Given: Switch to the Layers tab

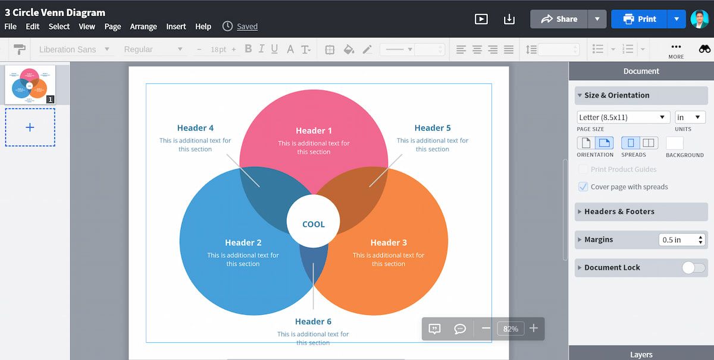Looking at the screenshot, I should 641,354.
